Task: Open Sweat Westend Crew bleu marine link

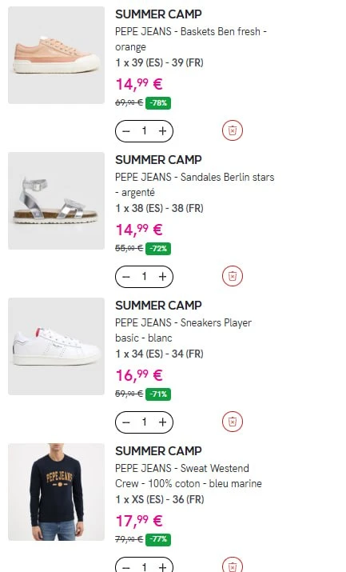Action: click(x=189, y=476)
